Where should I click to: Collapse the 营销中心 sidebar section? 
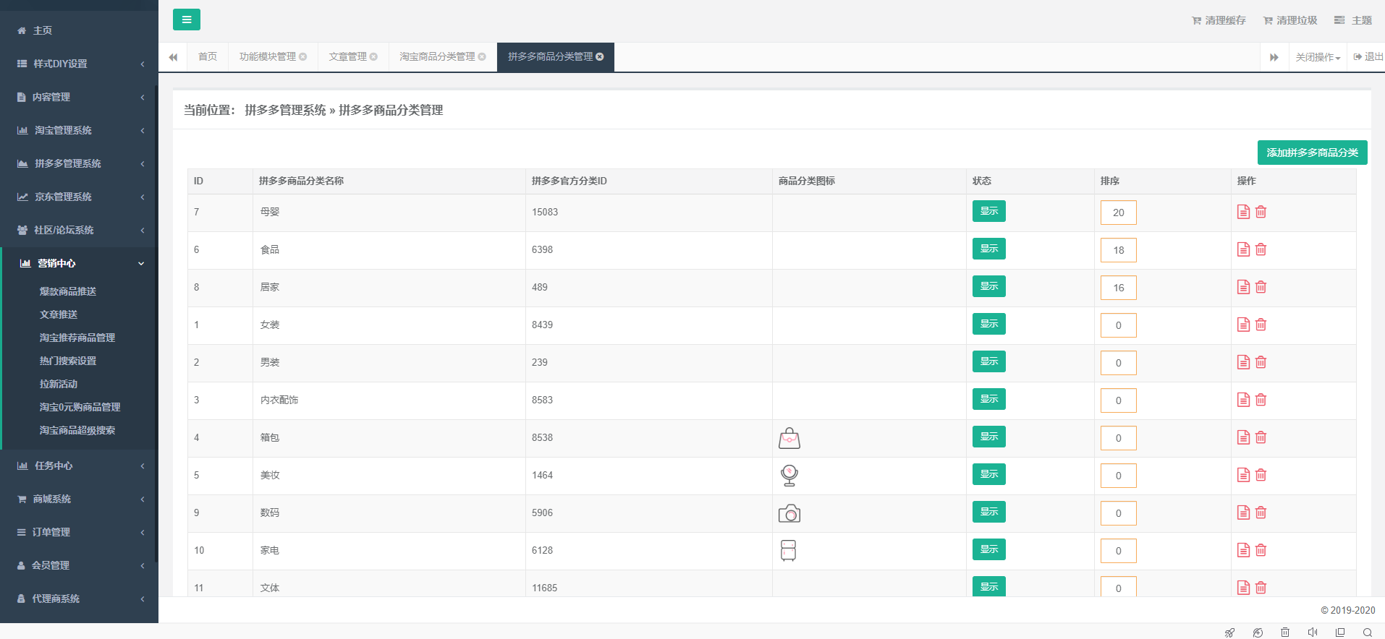click(78, 263)
